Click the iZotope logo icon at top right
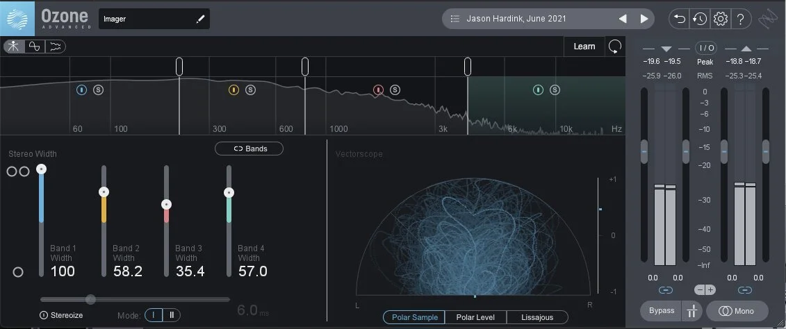 pos(768,19)
